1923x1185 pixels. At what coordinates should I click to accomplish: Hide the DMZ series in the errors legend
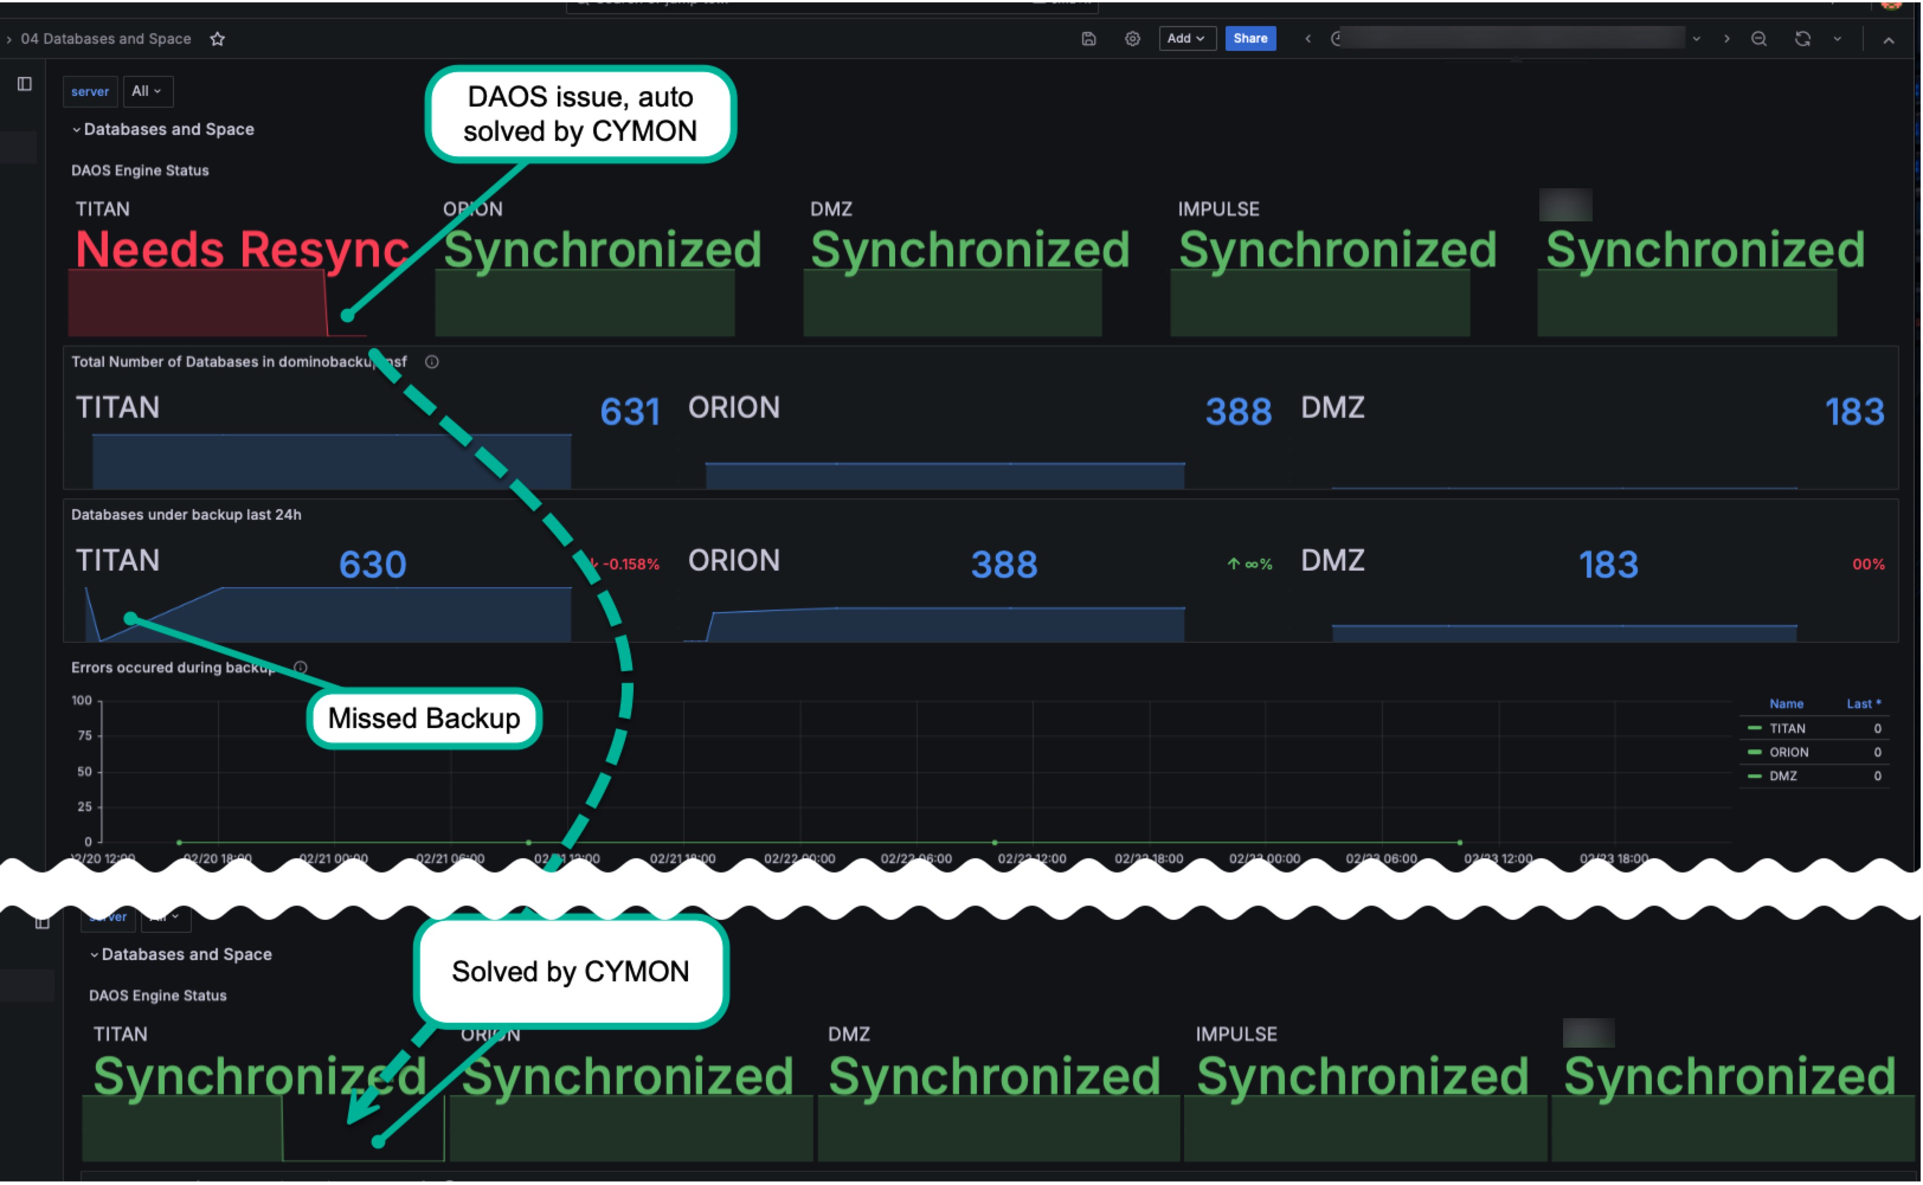tap(1783, 775)
